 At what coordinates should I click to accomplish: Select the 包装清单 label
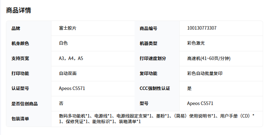20,119
